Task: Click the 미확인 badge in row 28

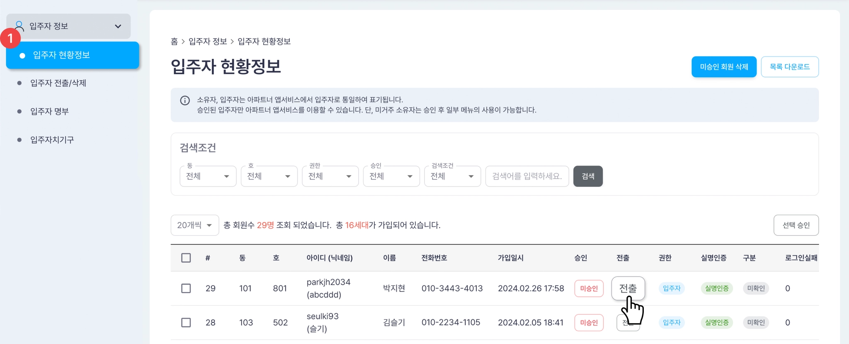Action: [x=756, y=322]
